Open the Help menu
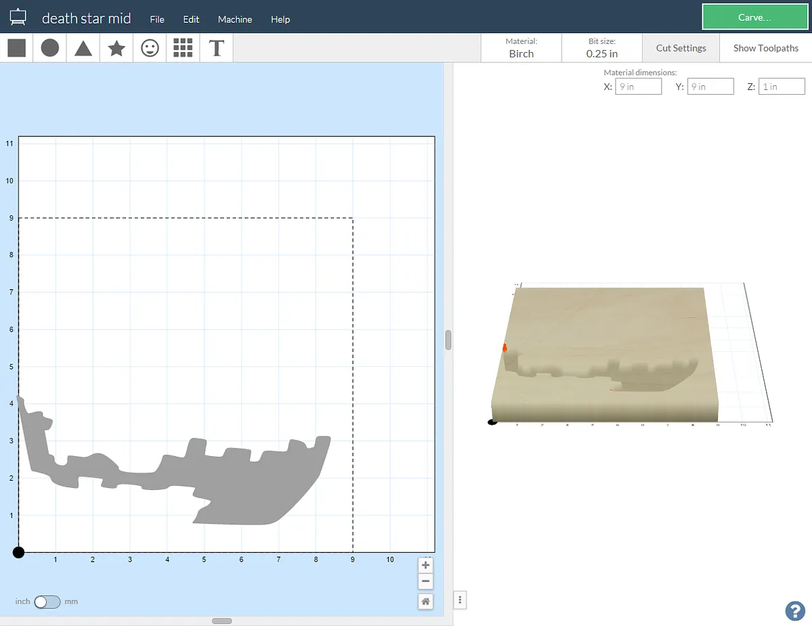The image size is (812, 626). (280, 19)
